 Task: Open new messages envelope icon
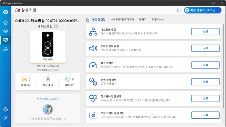pos(24,79)
